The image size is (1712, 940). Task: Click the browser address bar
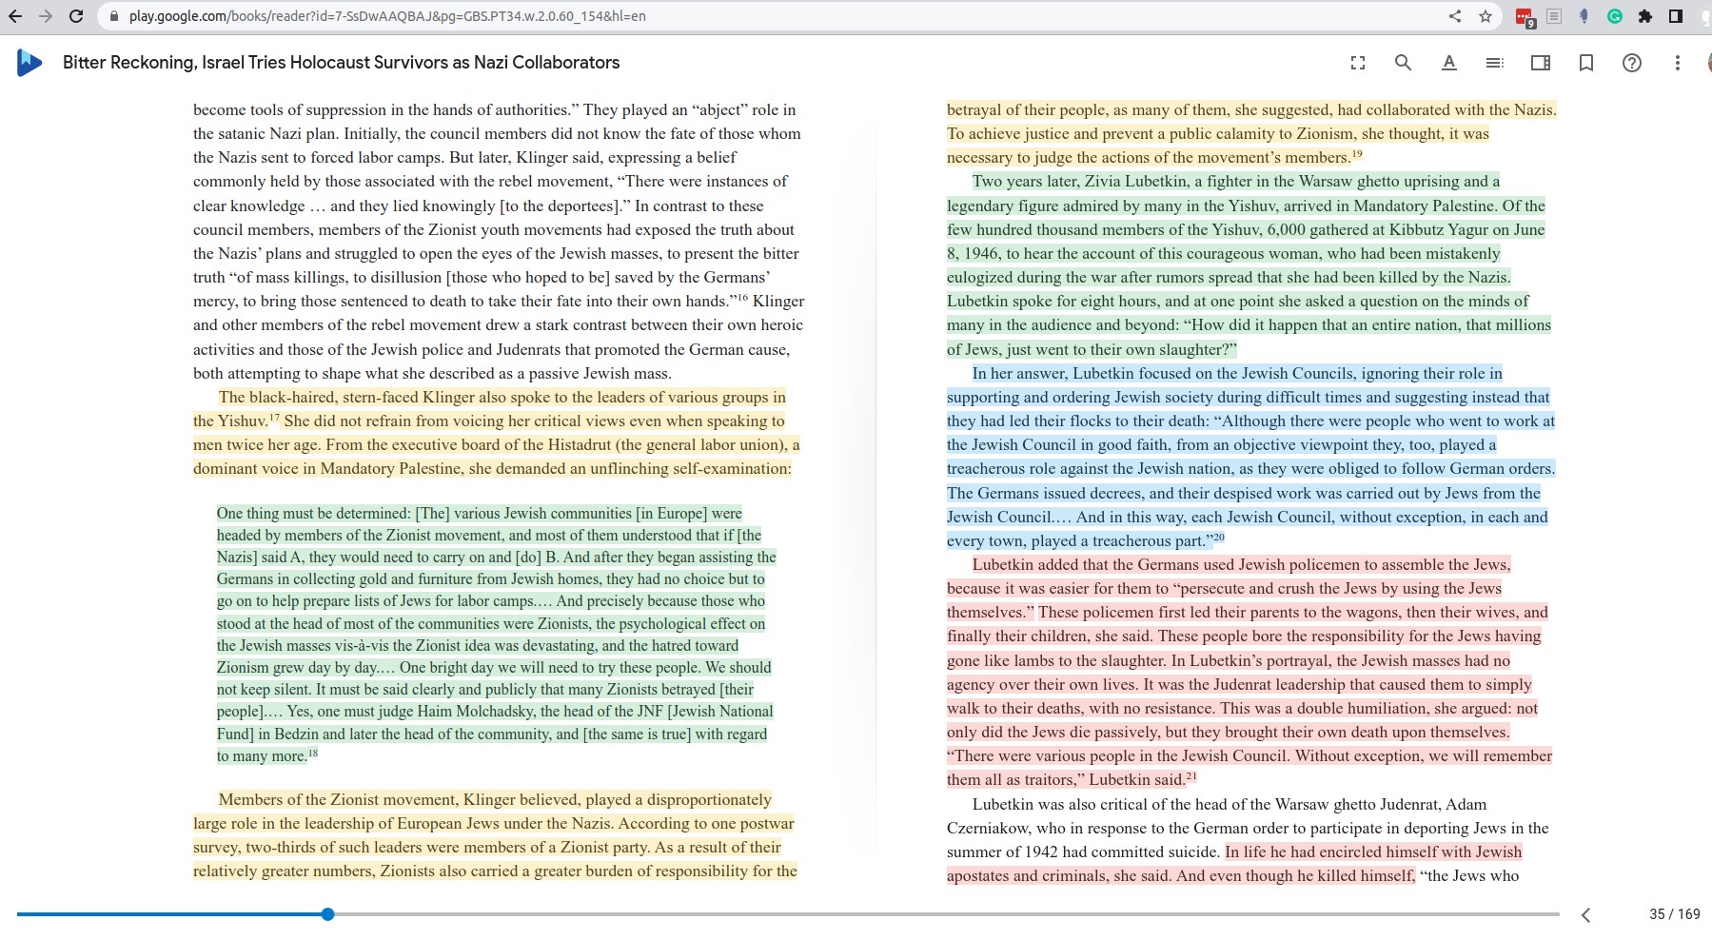(761, 16)
